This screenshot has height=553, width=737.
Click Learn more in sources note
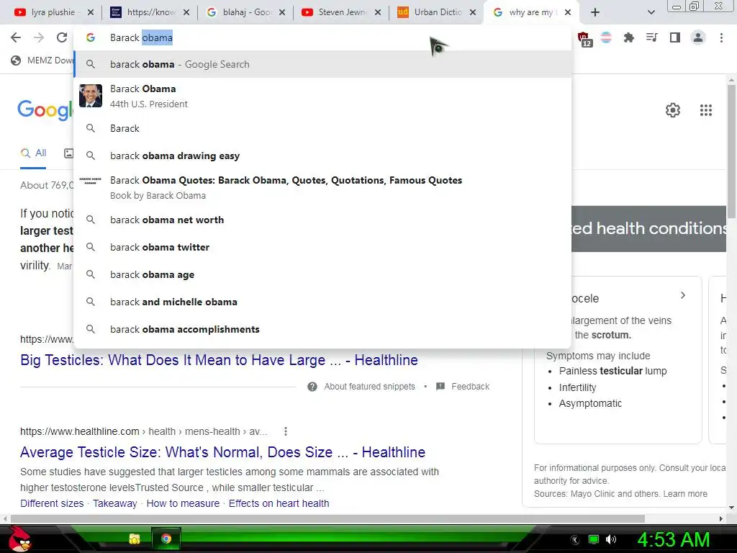click(685, 494)
